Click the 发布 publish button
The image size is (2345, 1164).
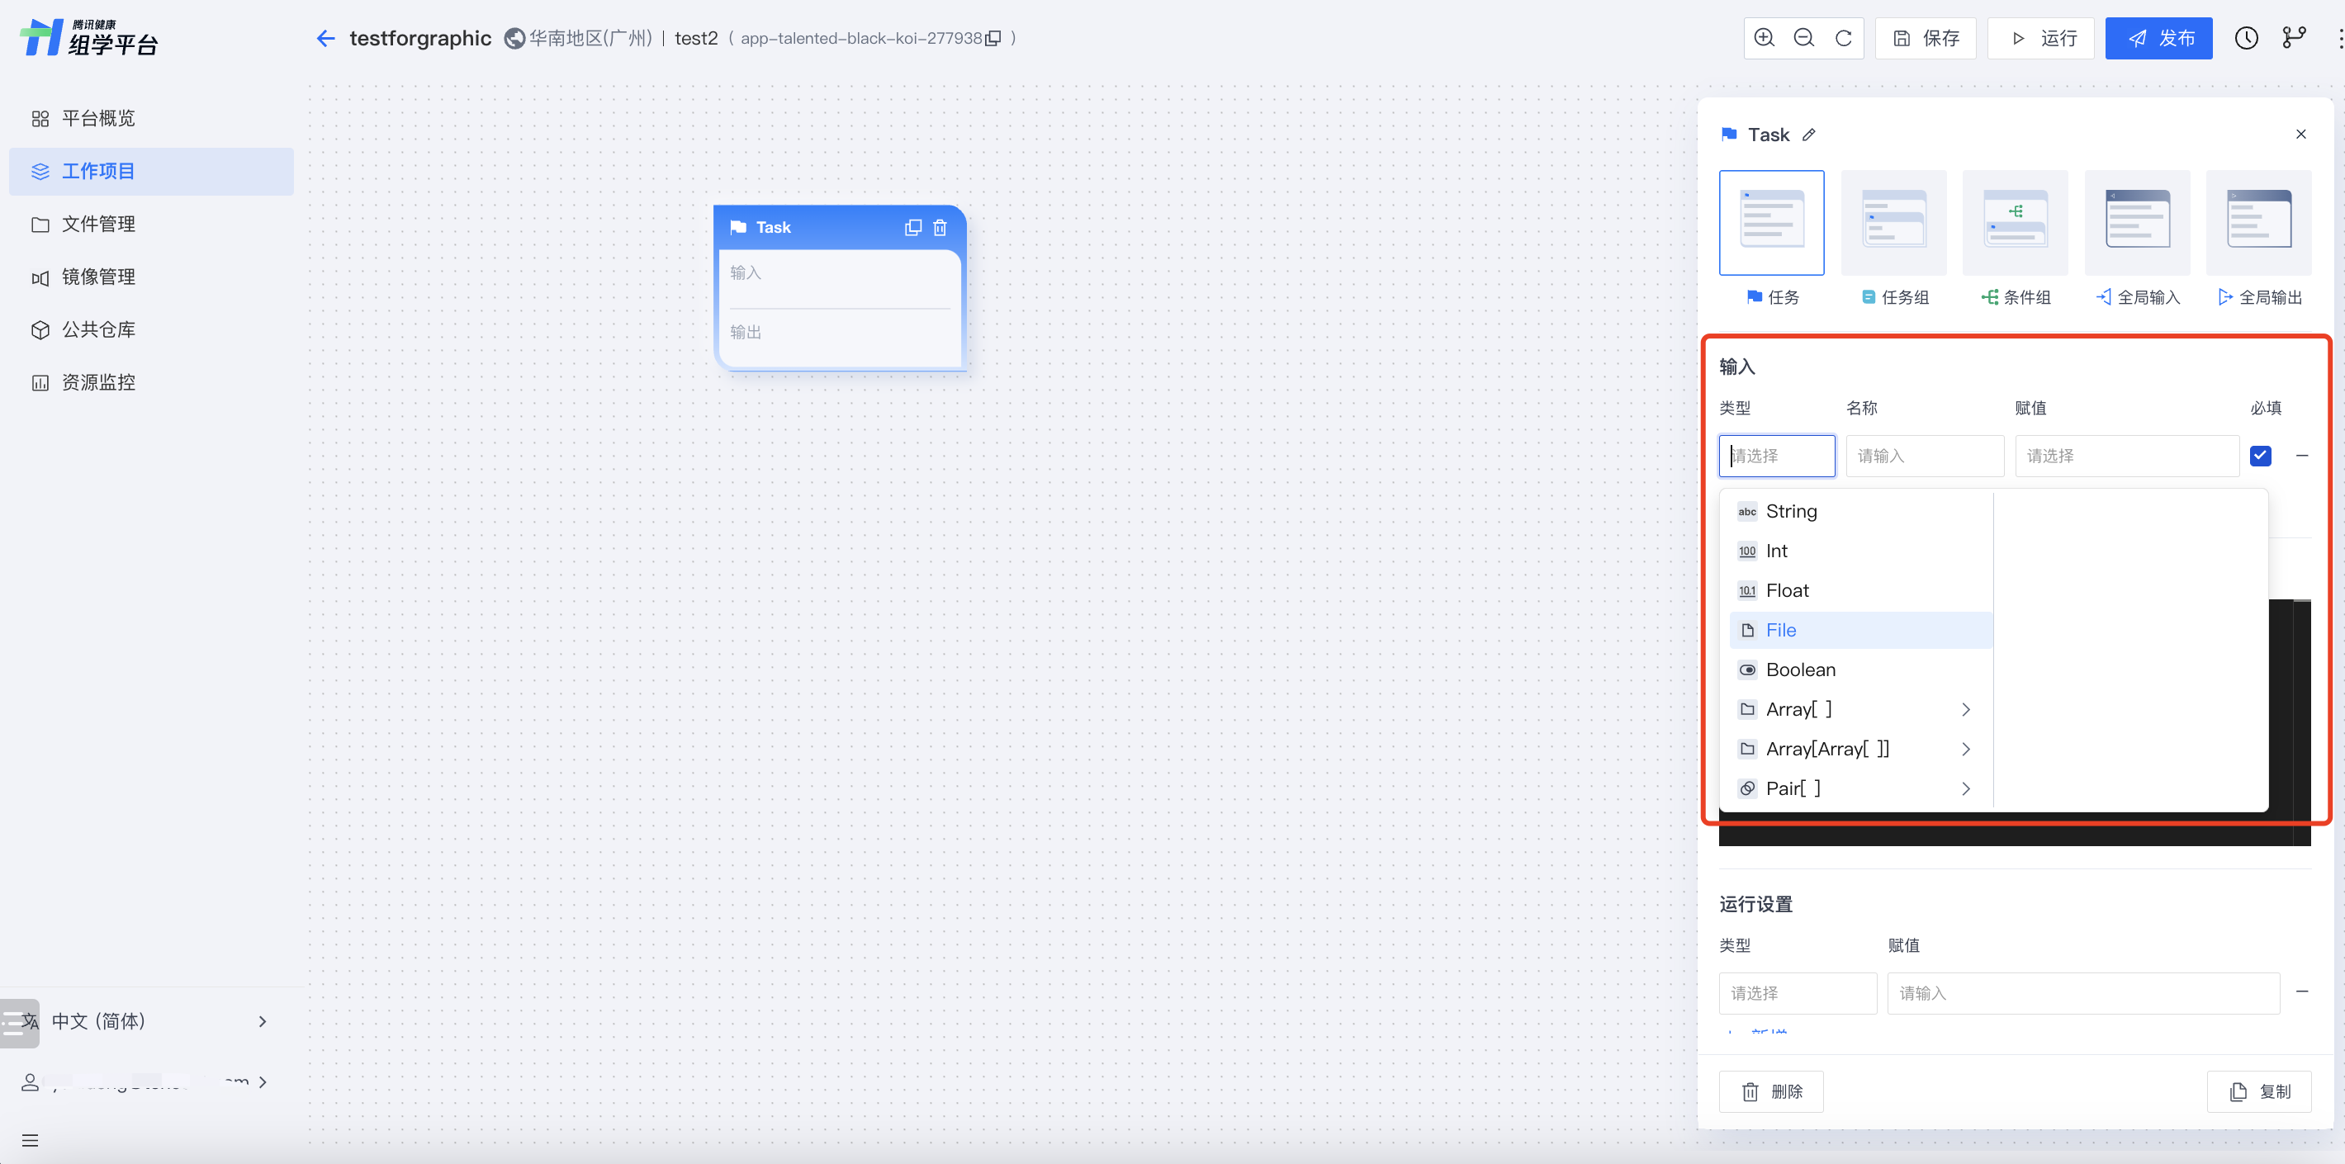coord(2158,38)
